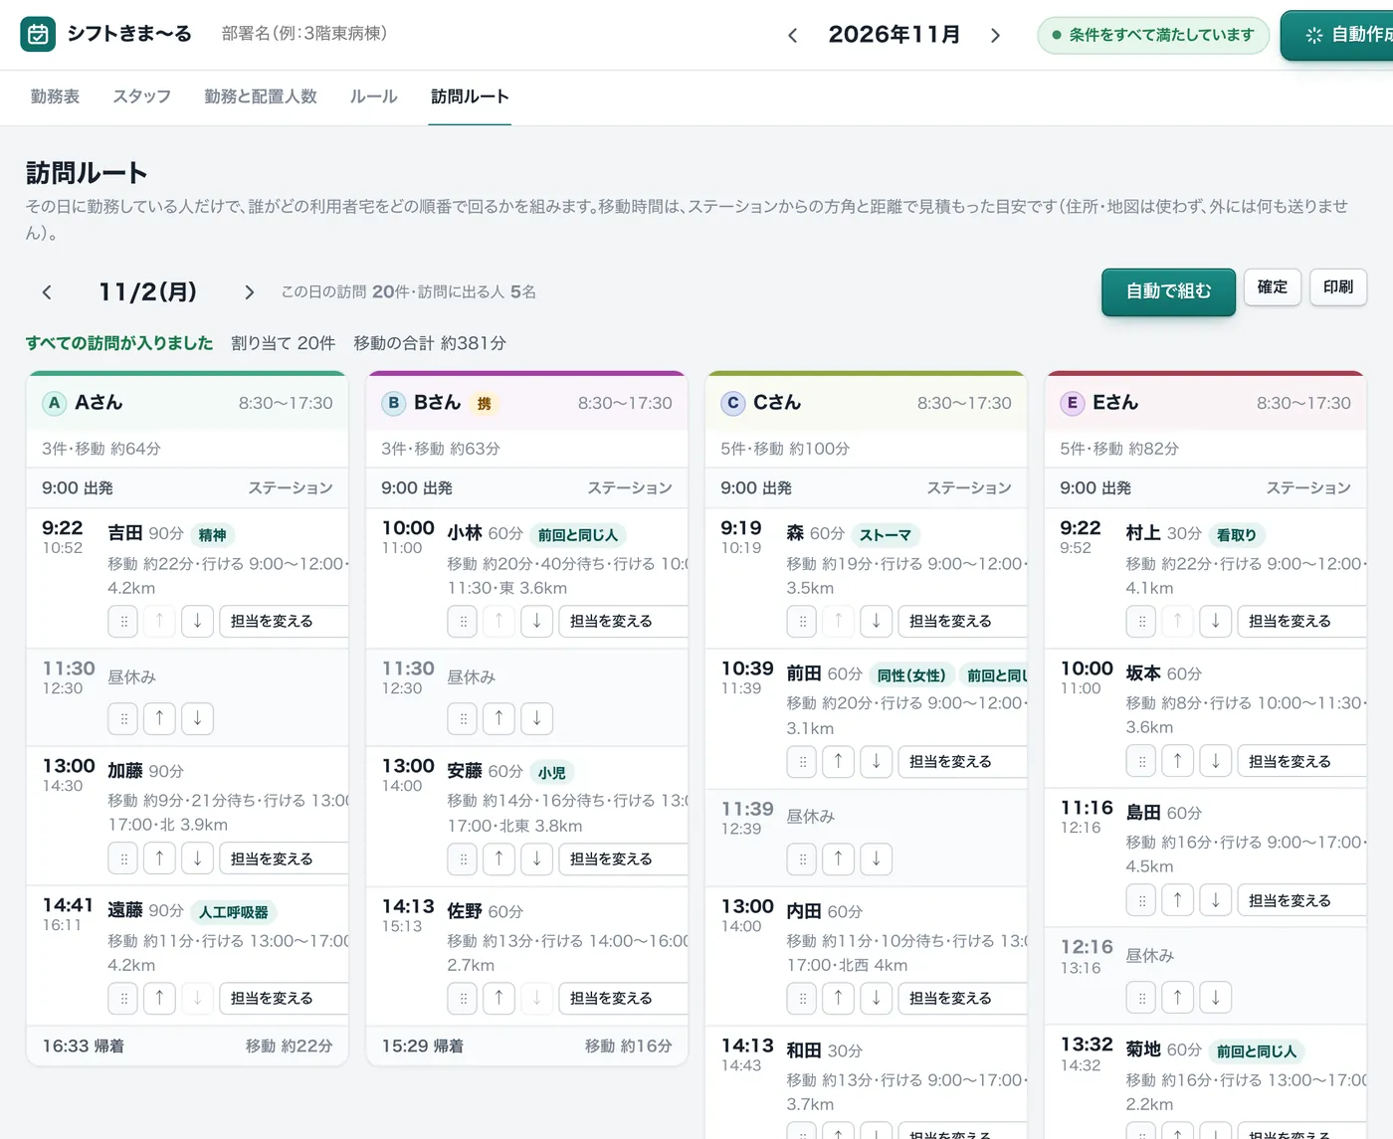Go to the previous month arrow

pyautogui.click(x=793, y=36)
